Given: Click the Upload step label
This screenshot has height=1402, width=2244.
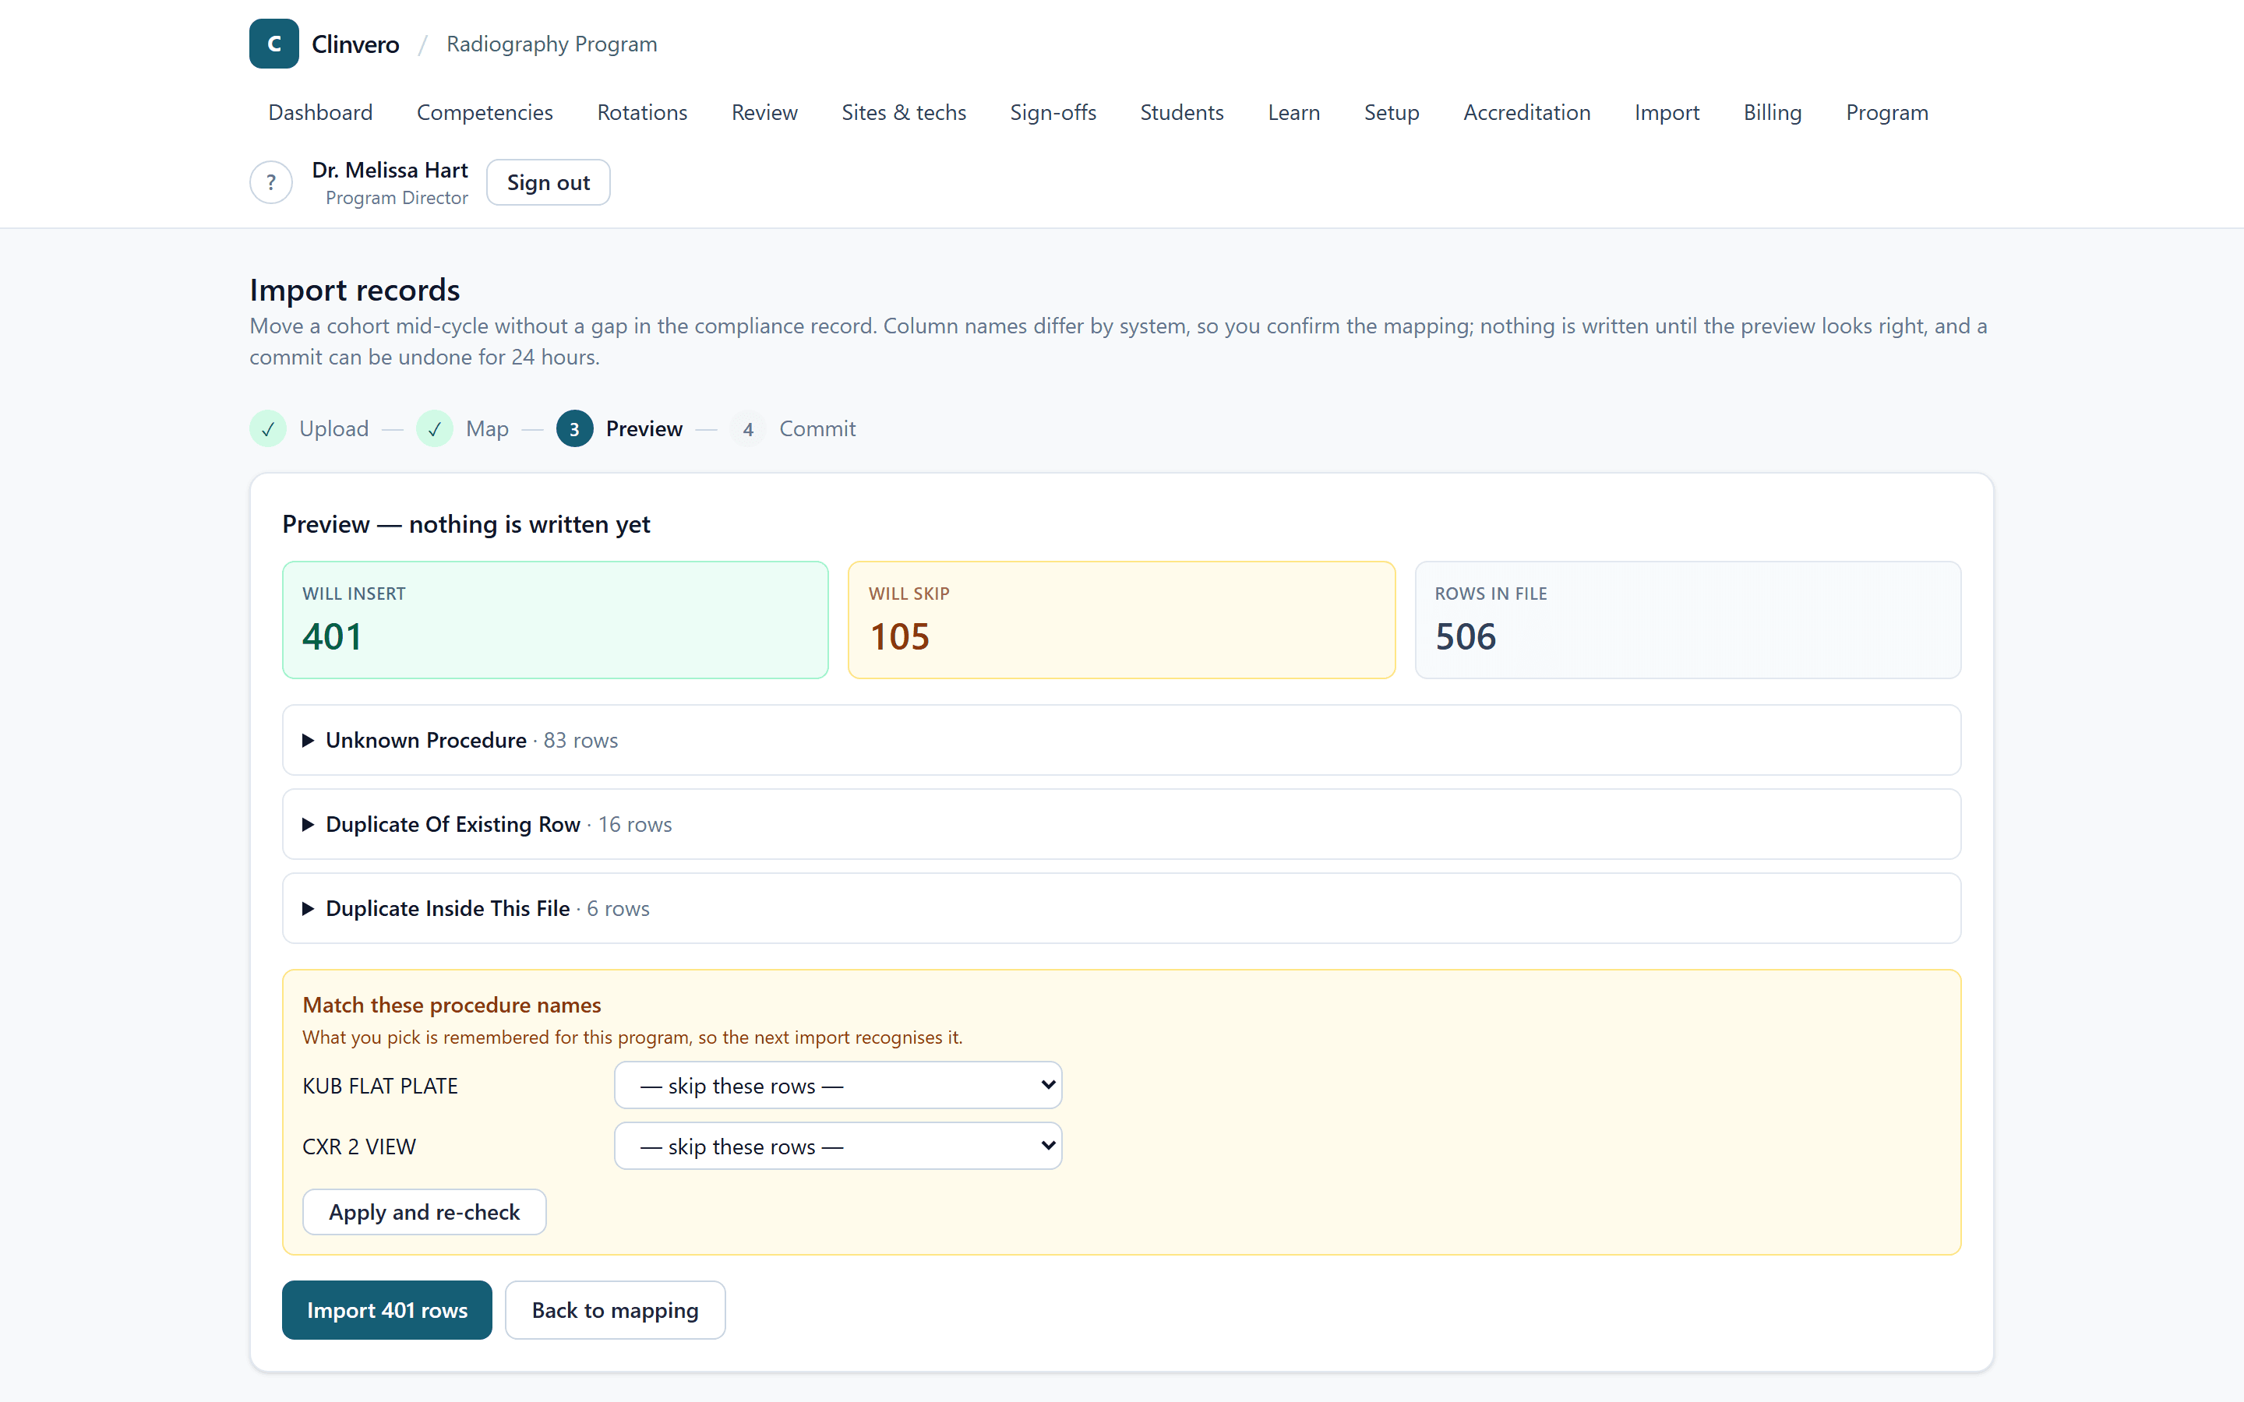Looking at the screenshot, I should coord(333,428).
